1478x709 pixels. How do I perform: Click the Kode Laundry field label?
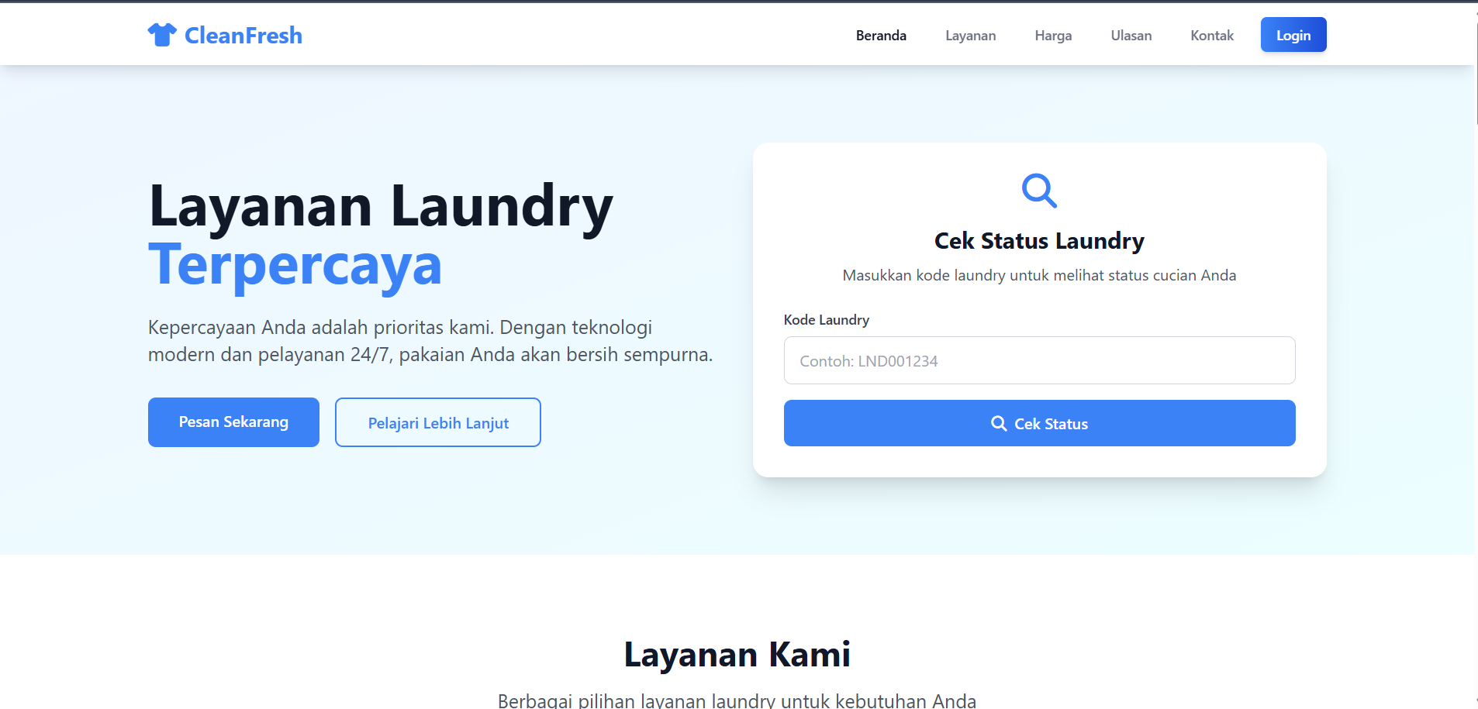(x=826, y=319)
